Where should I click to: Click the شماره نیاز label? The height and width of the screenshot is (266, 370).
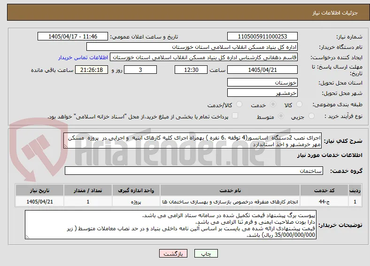coord(349,37)
